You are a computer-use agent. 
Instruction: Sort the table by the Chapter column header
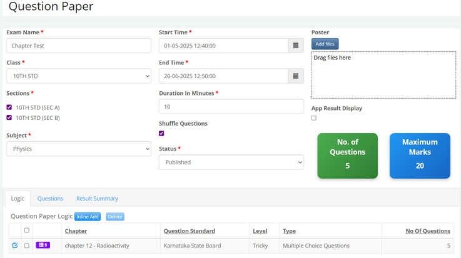click(76, 231)
